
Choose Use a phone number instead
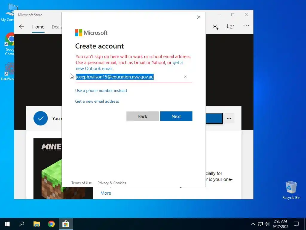[101, 90]
